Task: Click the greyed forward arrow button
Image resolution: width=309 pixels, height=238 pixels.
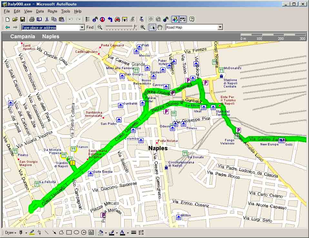Action: (x=15, y=27)
